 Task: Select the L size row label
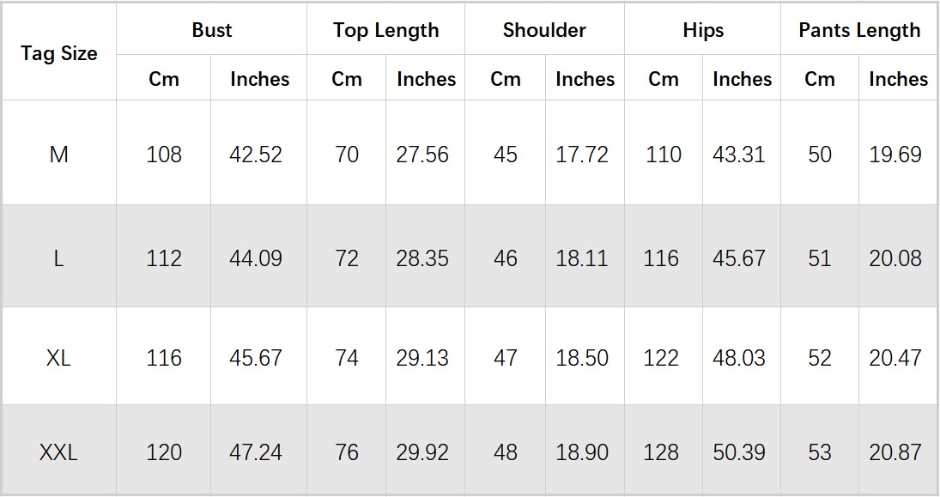(59, 258)
